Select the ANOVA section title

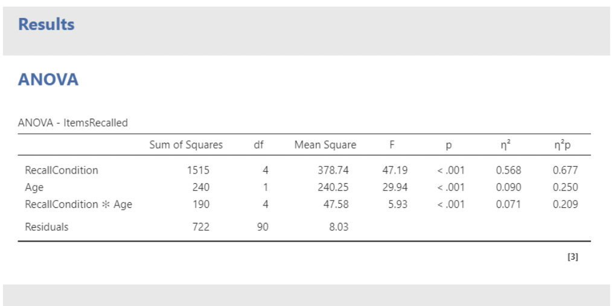point(48,80)
